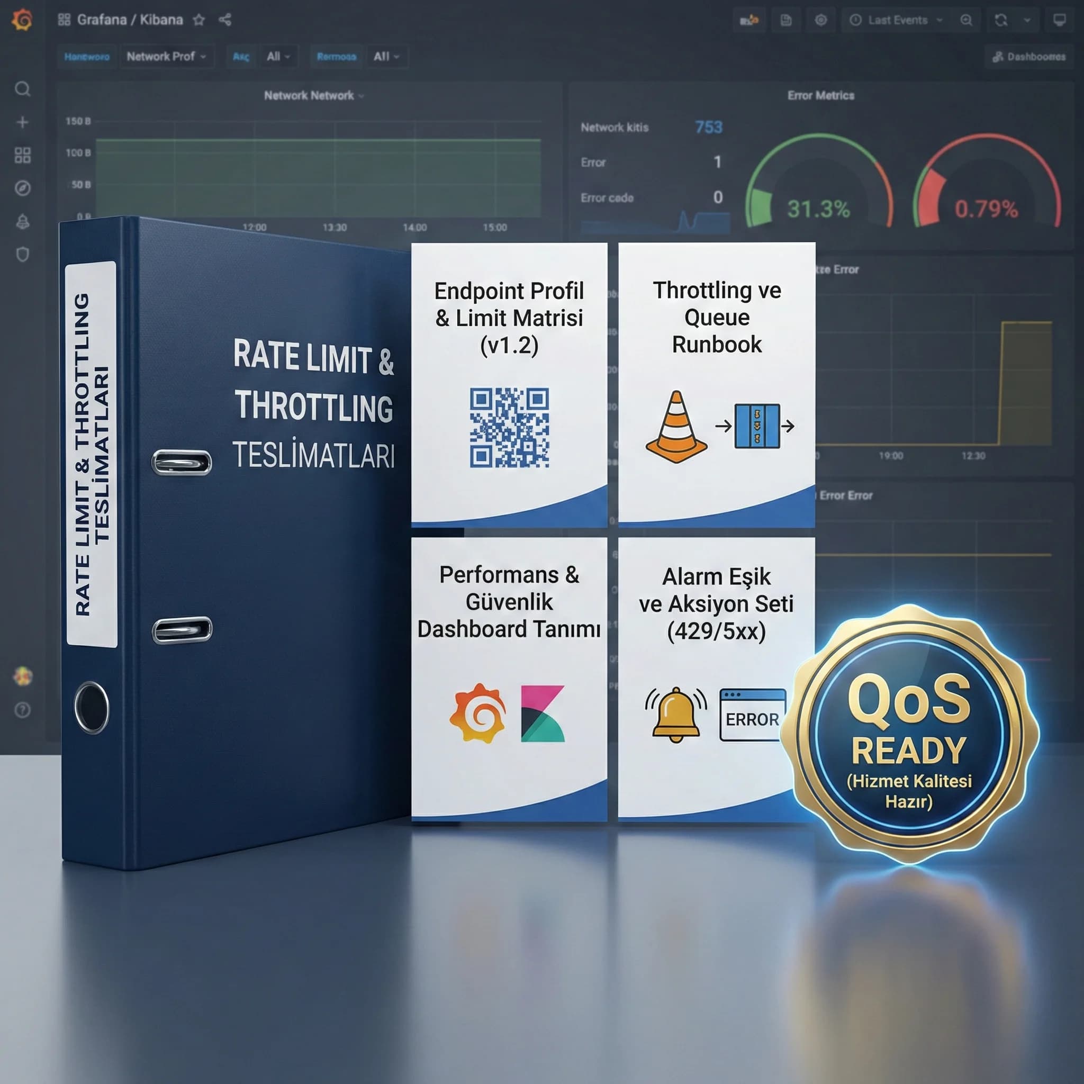
Task: Open the Explore compass icon in the sidebar
Action: point(22,188)
